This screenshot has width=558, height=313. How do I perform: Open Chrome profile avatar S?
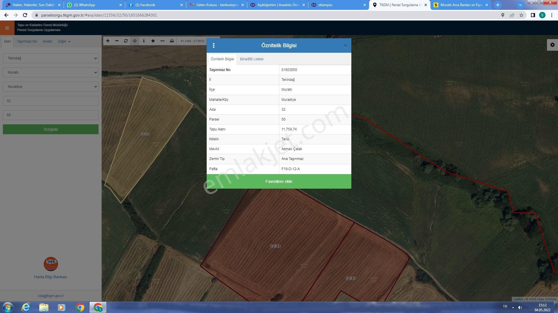(542, 15)
